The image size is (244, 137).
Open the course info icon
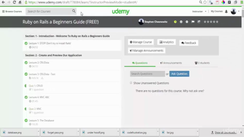pos(181,22)
